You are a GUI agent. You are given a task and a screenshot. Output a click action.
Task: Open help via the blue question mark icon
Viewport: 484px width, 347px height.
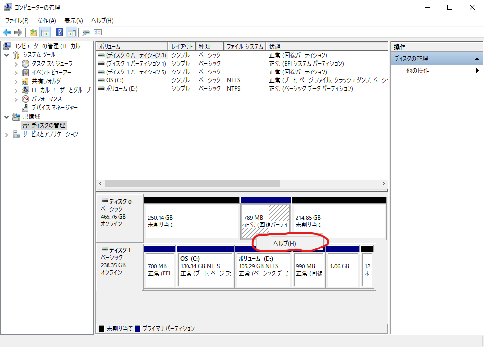(59, 32)
